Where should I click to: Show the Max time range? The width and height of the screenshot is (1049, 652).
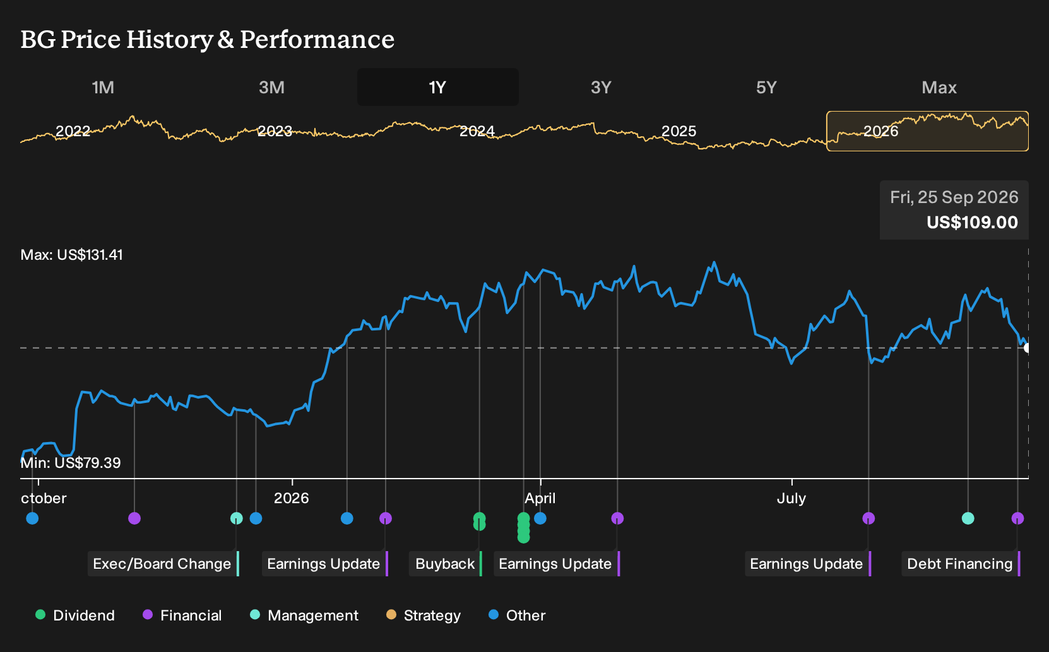939,87
